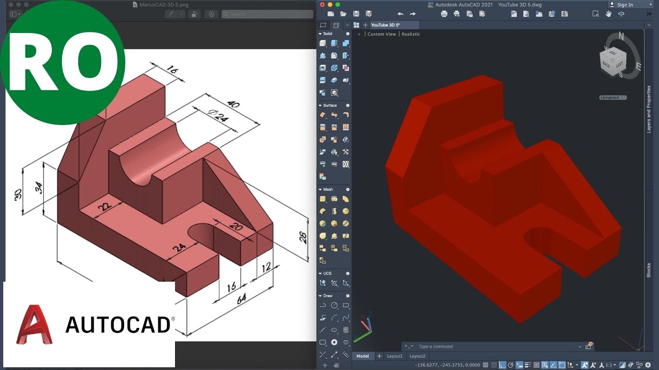This screenshot has height=370, width=659.
Task: Select the Line tool in Draw panel
Action: 323,329
